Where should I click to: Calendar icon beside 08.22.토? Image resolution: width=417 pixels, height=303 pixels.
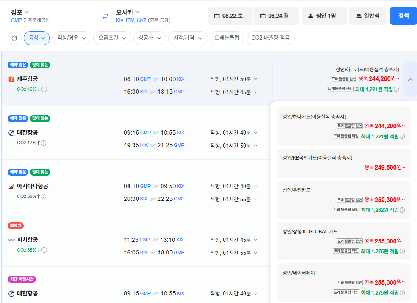[x=217, y=16]
